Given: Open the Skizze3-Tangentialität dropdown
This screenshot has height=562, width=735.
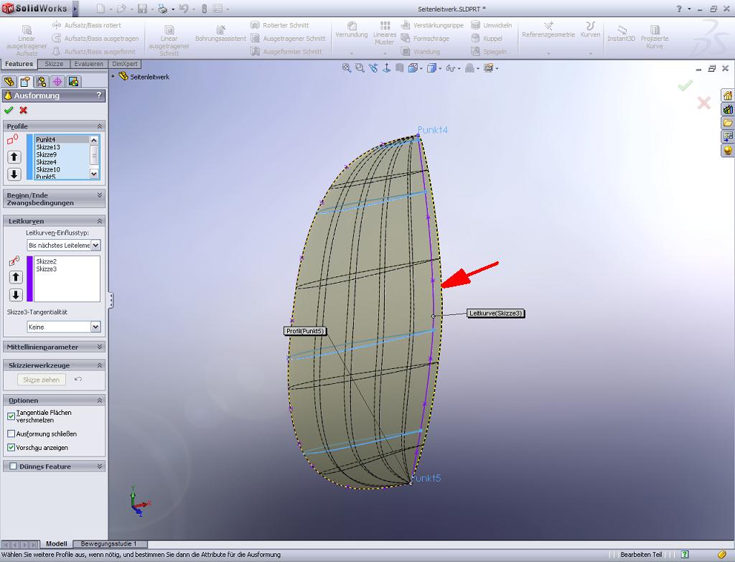Looking at the screenshot, I should pos(95,327).
